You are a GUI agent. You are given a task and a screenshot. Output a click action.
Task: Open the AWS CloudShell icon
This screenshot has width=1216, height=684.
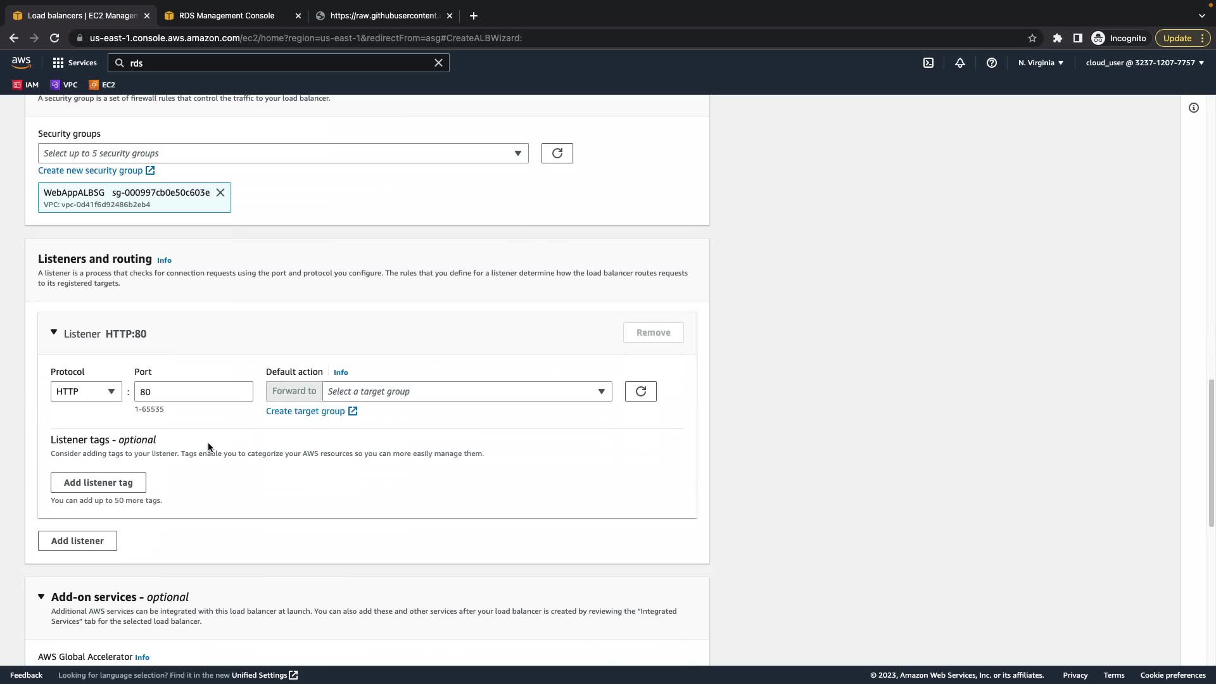(928, 63)
